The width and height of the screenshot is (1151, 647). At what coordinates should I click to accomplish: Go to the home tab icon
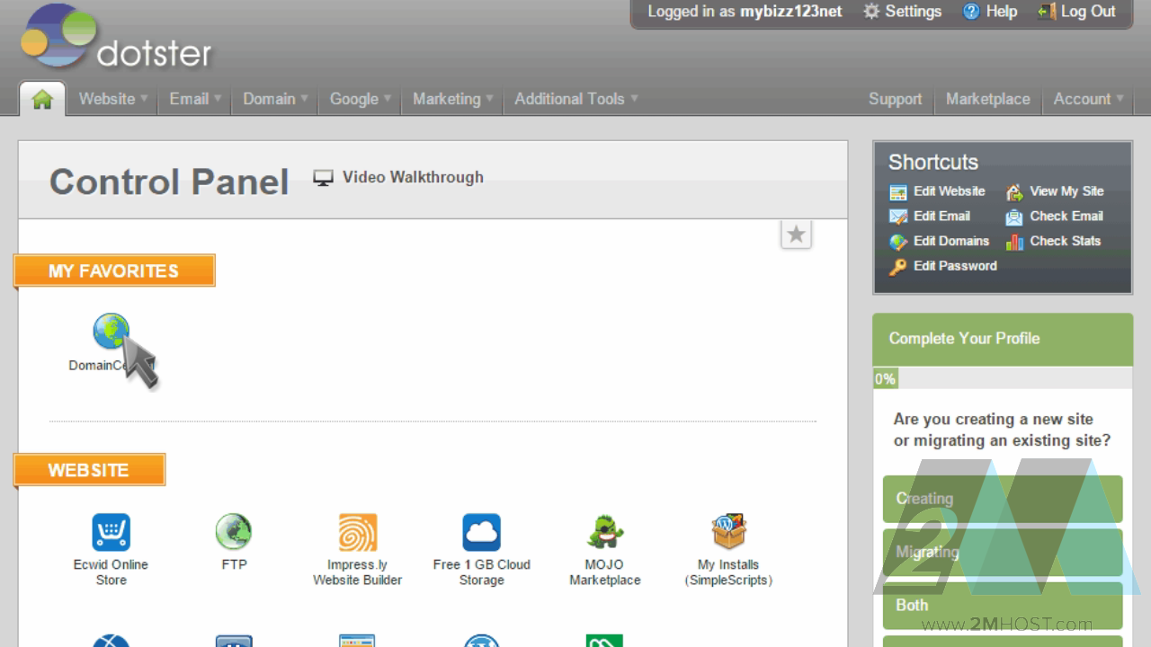coord(42,99)
